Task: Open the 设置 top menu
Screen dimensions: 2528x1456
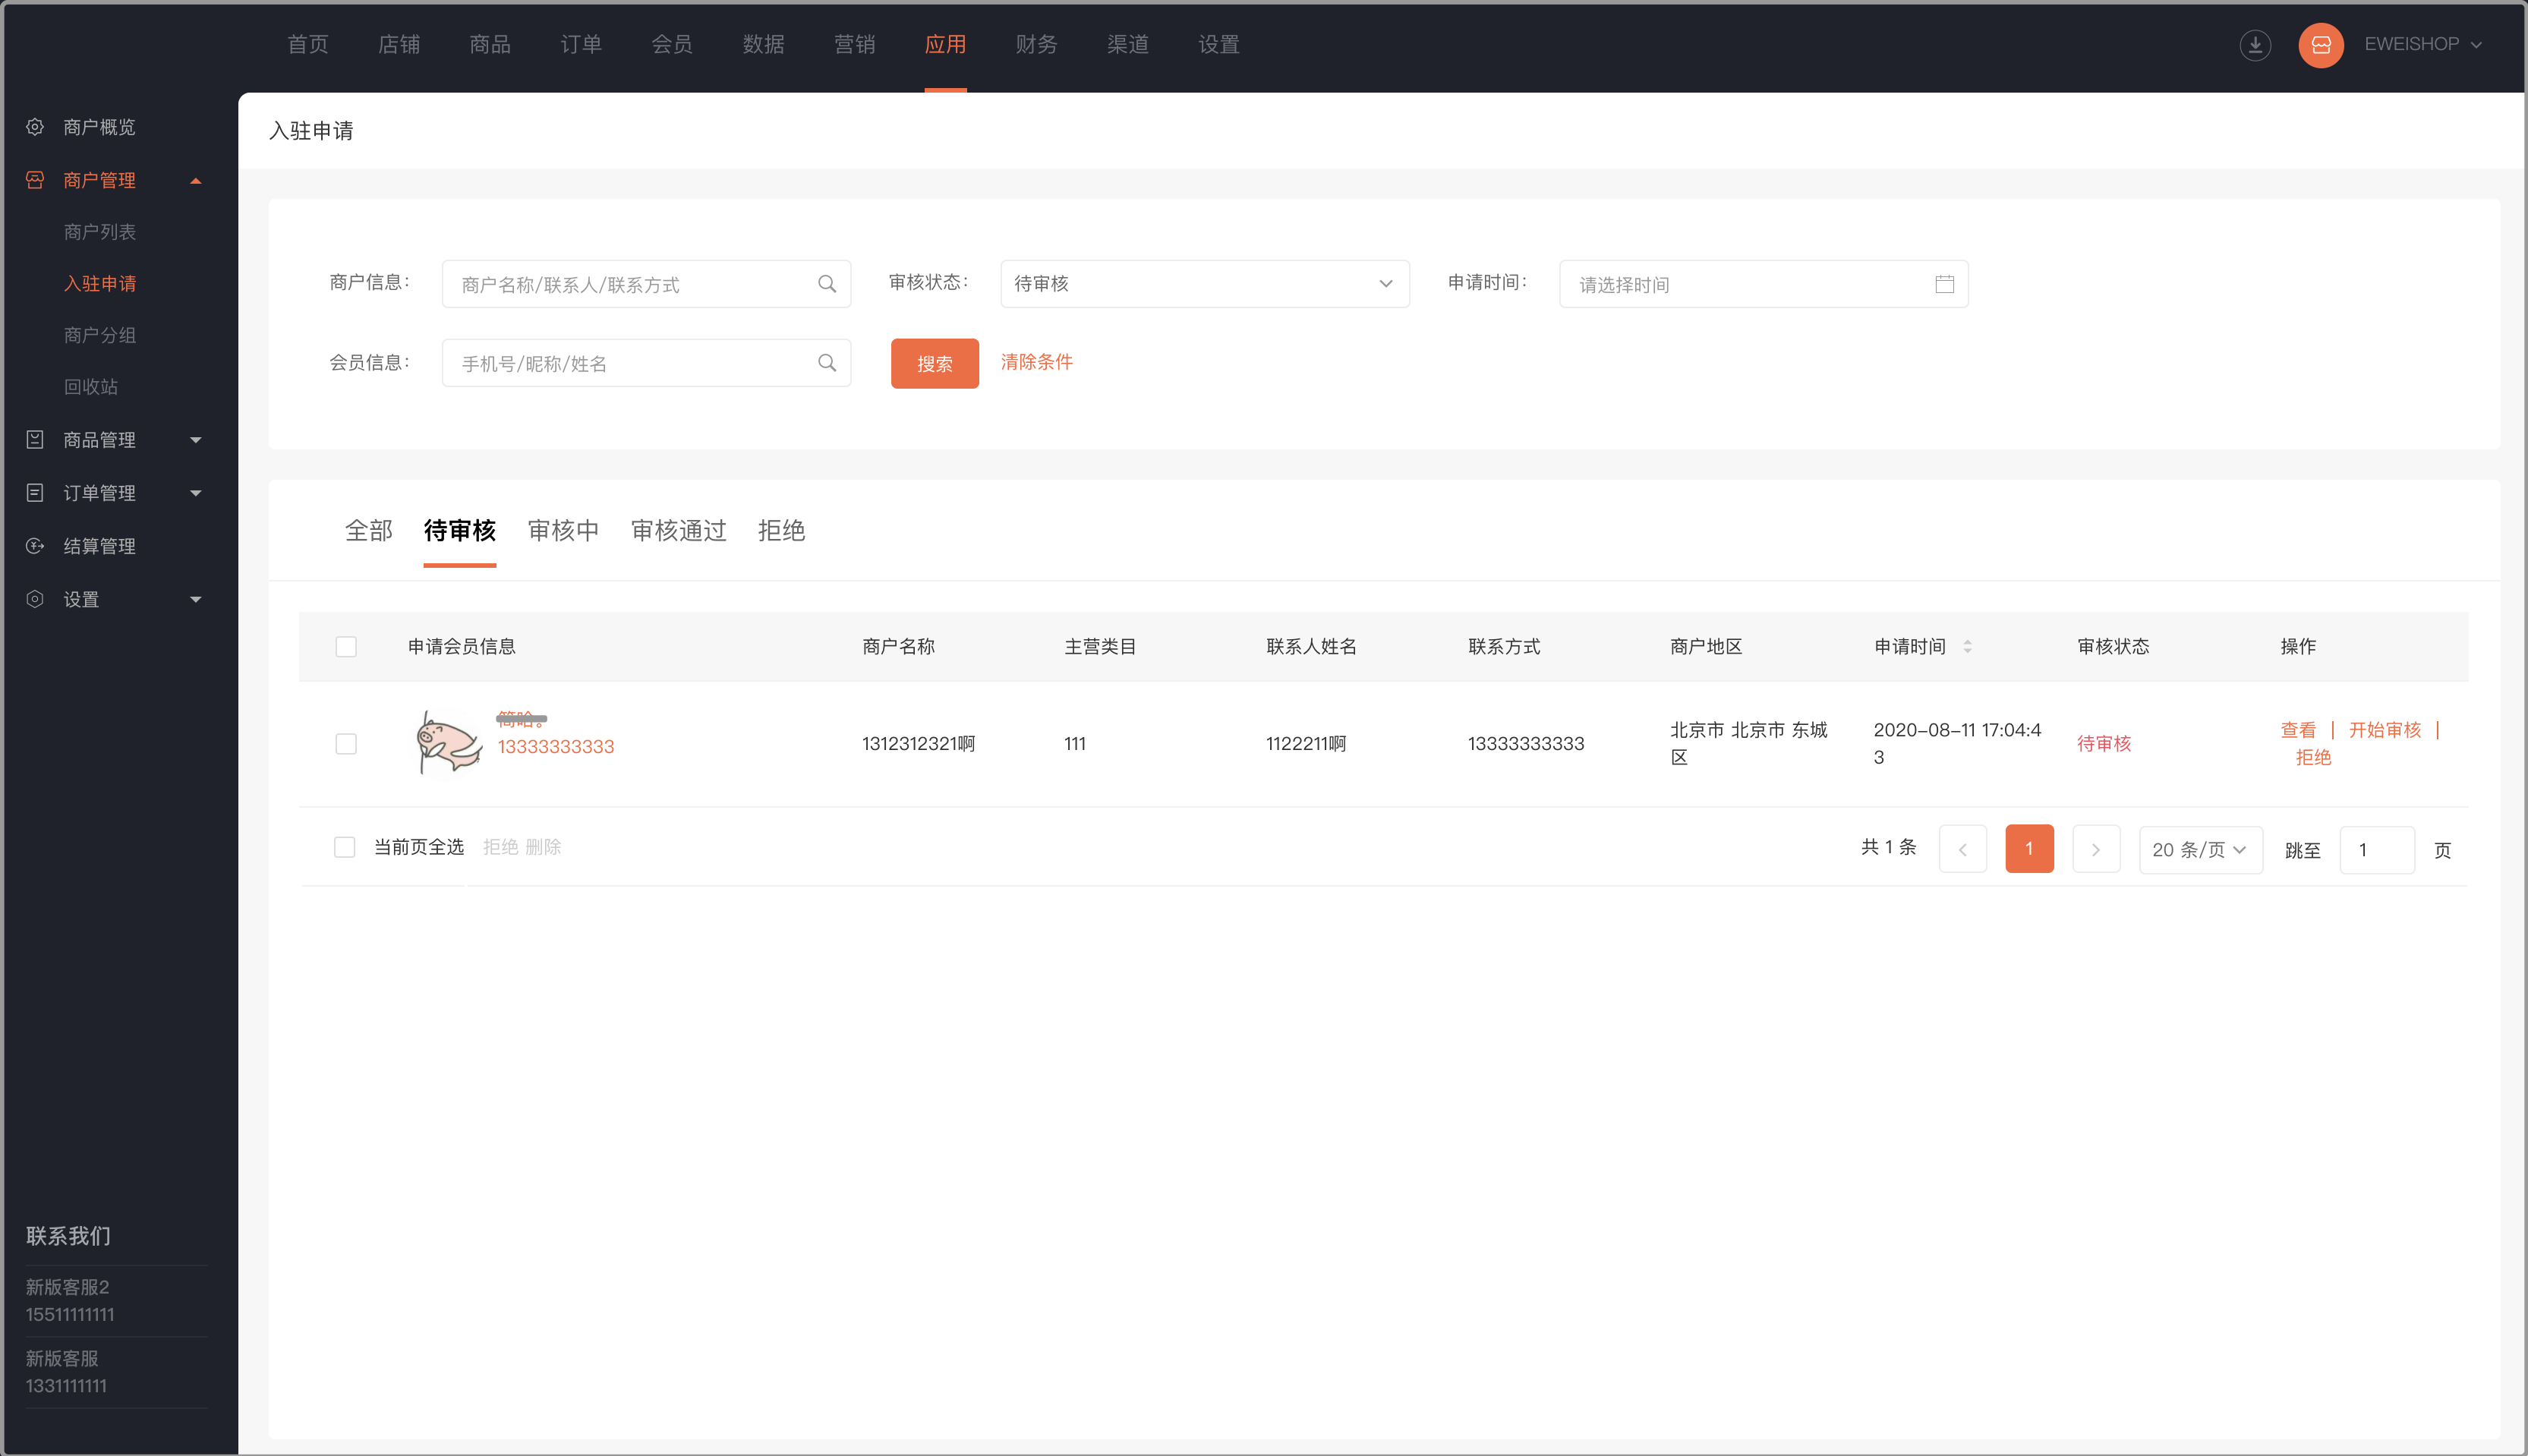Action: (x=1218, y=44)
